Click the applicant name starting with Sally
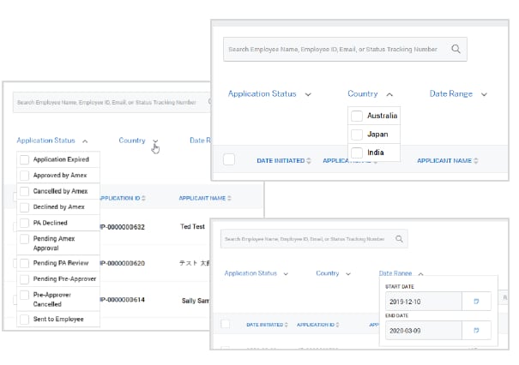This screenshot has height=365, width=519. click(x=196, y=301)
